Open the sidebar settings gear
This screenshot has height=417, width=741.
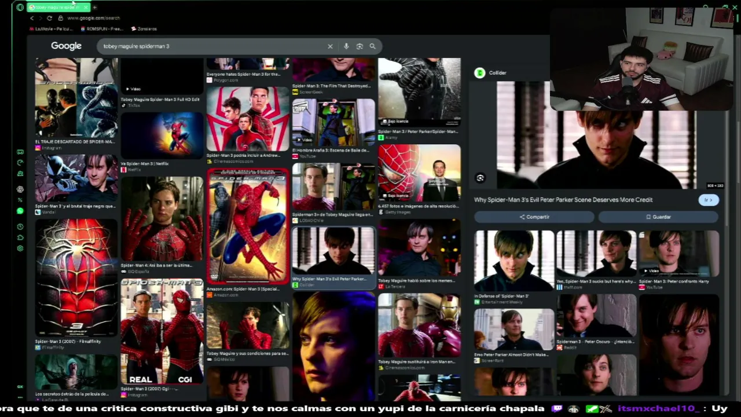pos(20,248)
